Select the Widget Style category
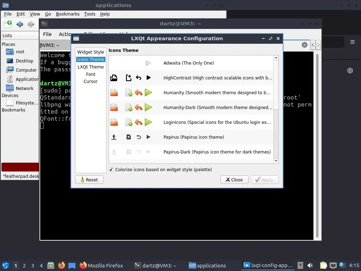 point(91,52)
